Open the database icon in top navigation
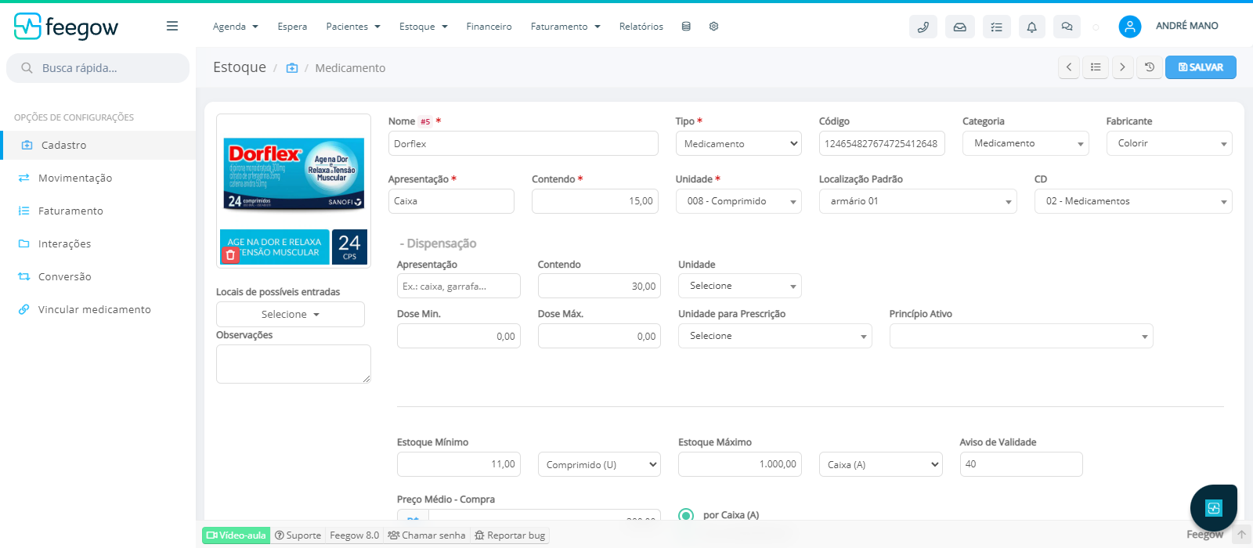The image size is (1253, 548). [x=686, y=26]
